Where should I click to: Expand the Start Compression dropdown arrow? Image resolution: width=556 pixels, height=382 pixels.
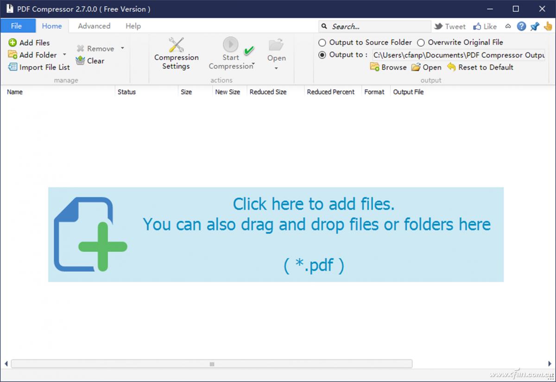pos(253,65)
